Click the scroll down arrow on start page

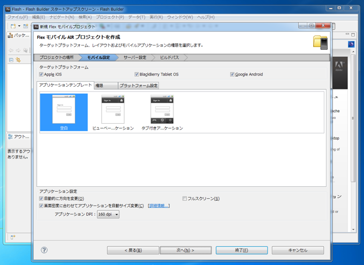click(353, 230)
